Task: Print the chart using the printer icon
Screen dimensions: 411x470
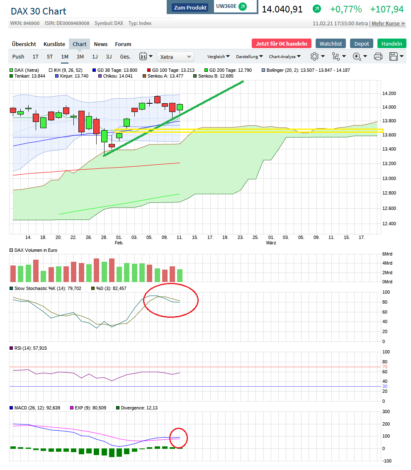Action: [378, 56]
